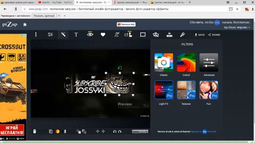Click the SHARE button
Screen dimensions: 255x143
214,35
